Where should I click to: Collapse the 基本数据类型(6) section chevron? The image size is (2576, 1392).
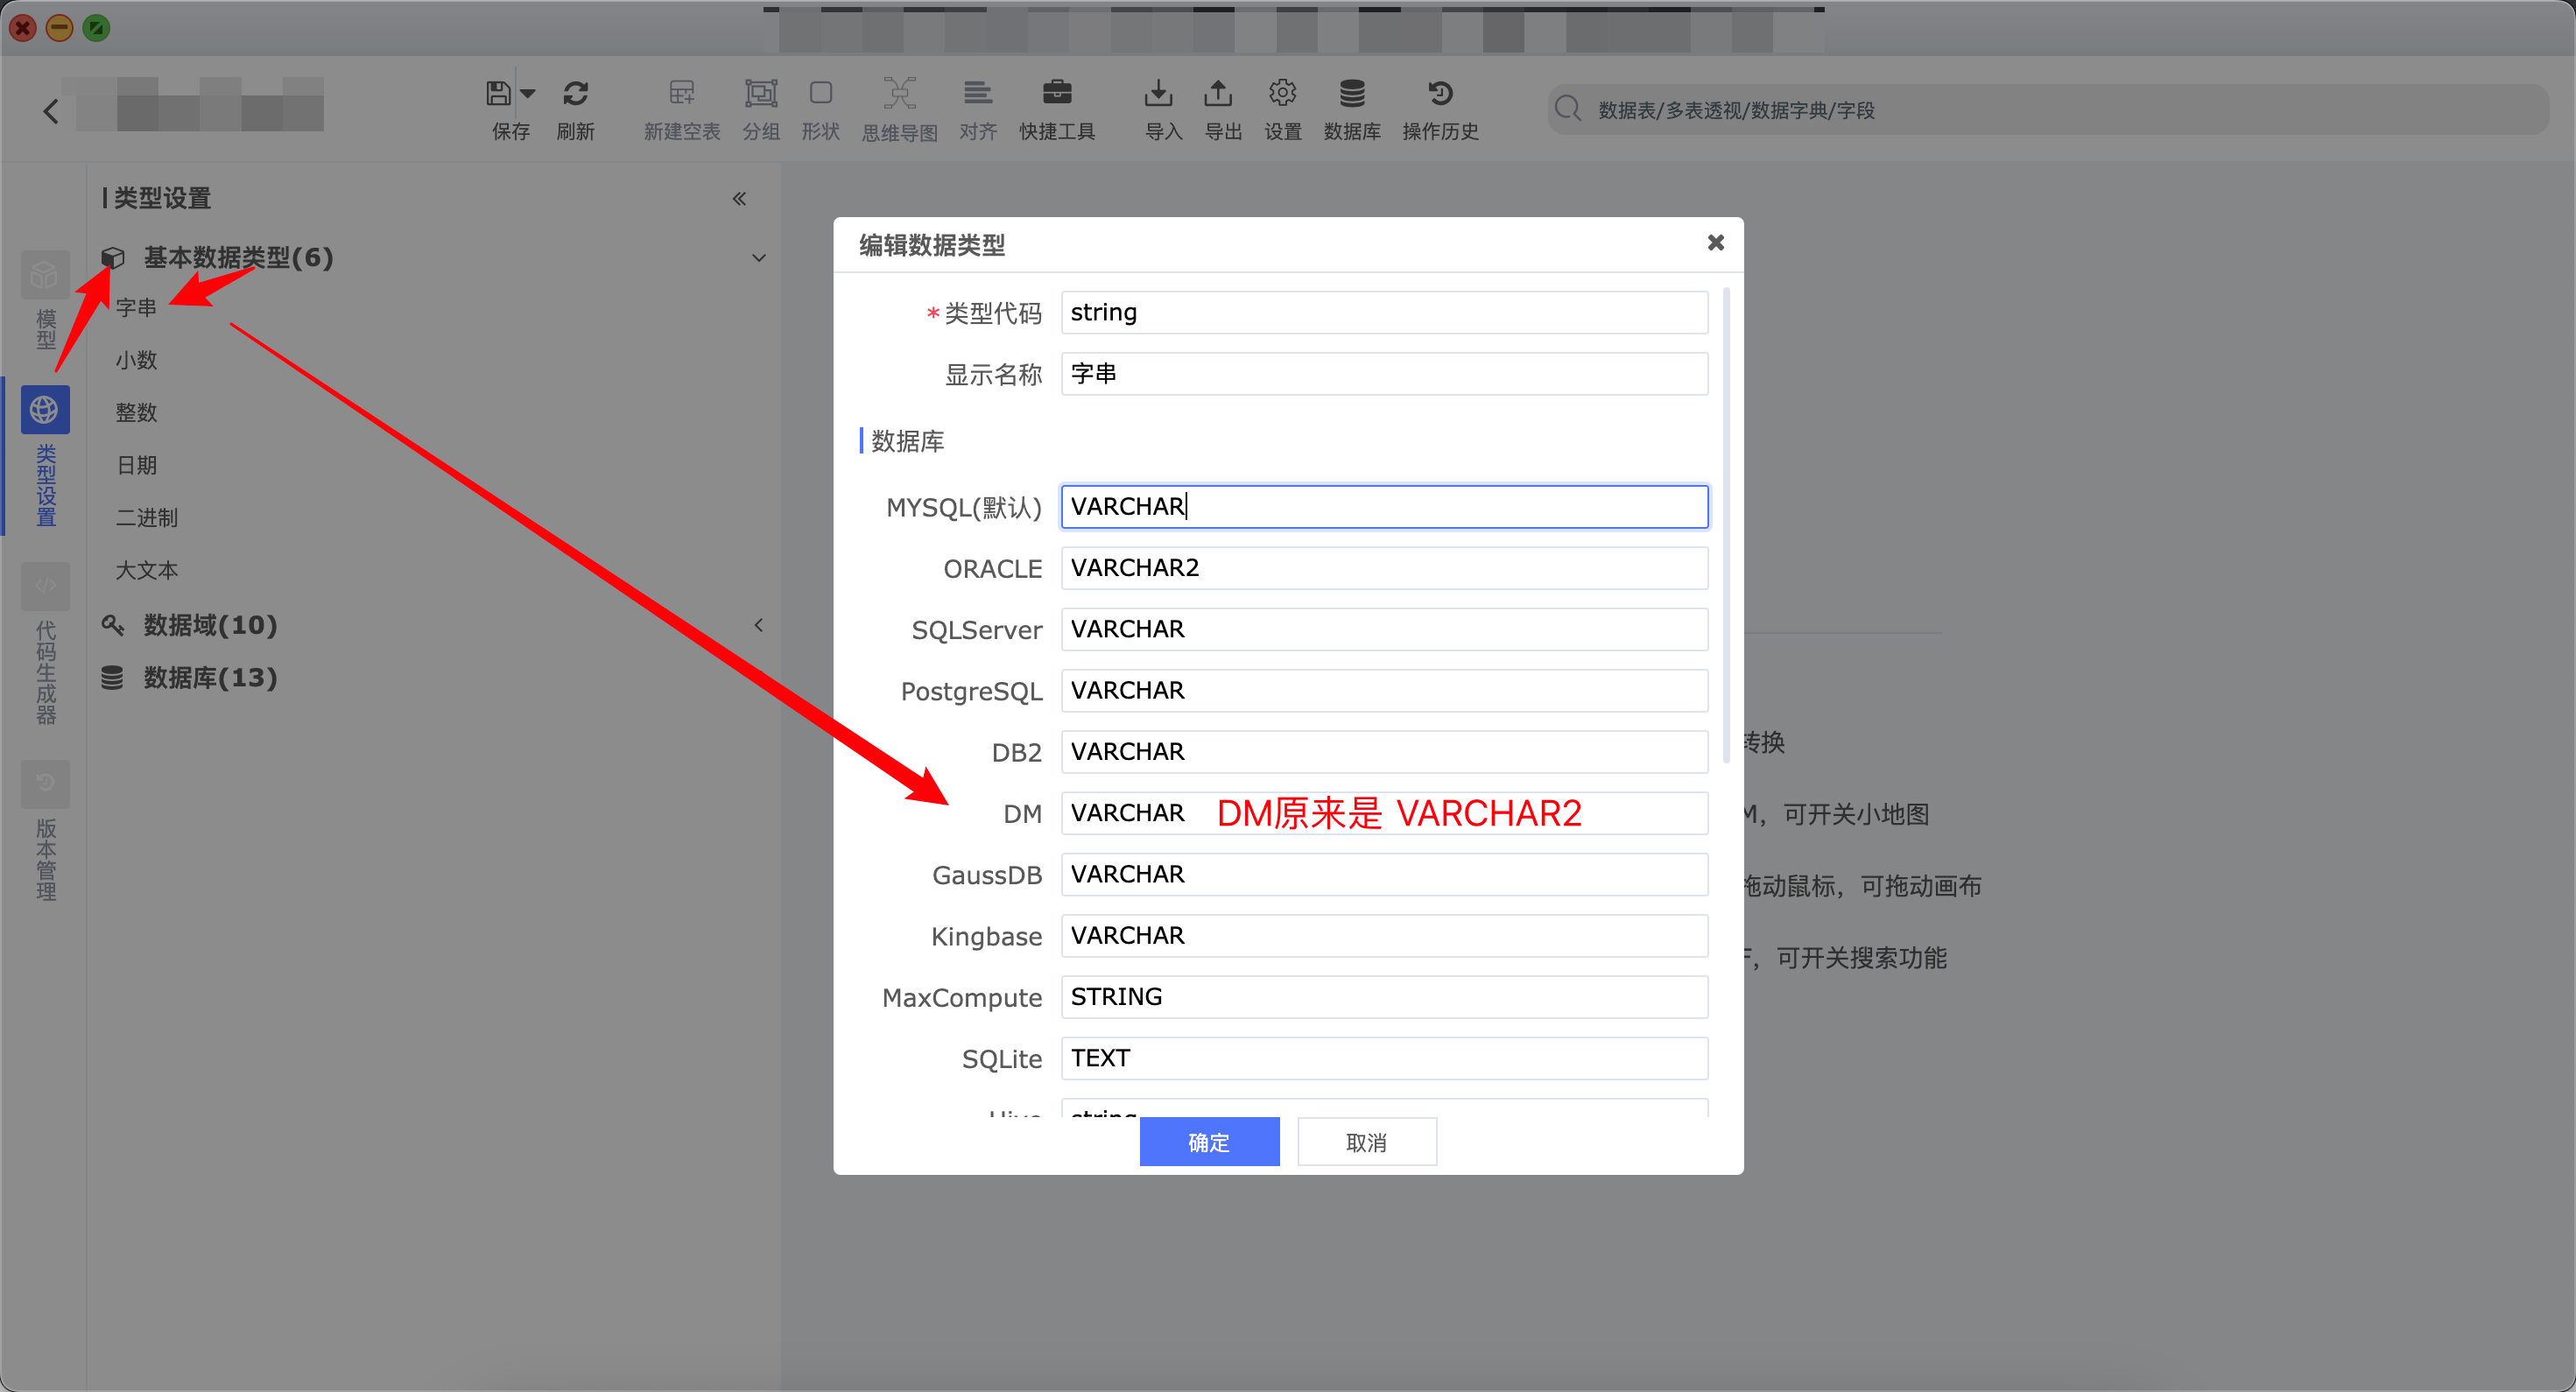click(x=759, y=258)
